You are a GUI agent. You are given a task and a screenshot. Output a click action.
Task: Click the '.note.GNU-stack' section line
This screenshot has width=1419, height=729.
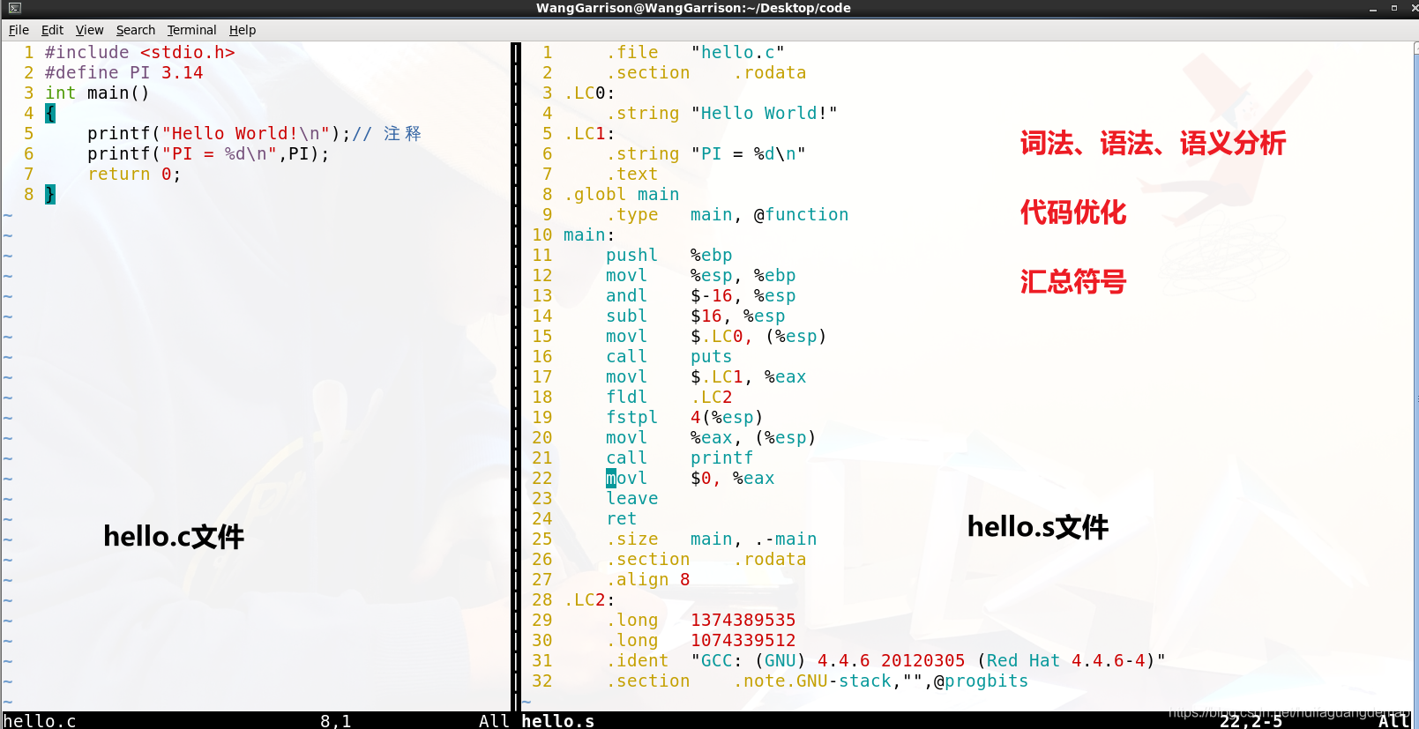tap(817, 681)
